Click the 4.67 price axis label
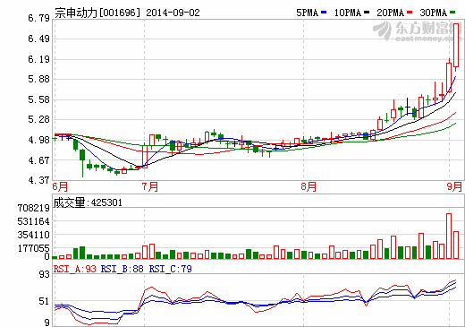The width and height of the screenshot is (465, 327). [x=38, y=160]
